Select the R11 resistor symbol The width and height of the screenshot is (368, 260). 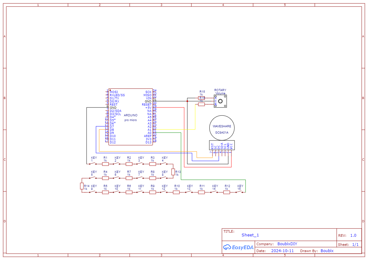(x=201, y=192)
